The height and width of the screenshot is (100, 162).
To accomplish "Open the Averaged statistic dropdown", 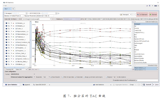I will (x=127, y=15).
